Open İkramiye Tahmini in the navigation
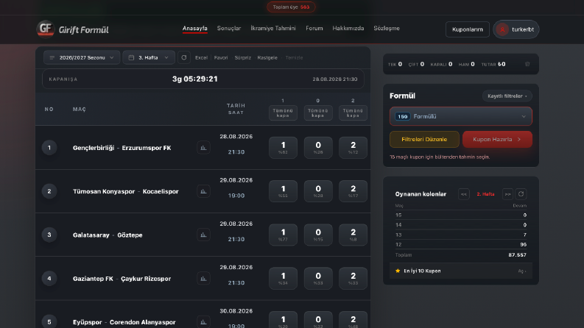Viewport: 584px width, 328px height. 273,28
